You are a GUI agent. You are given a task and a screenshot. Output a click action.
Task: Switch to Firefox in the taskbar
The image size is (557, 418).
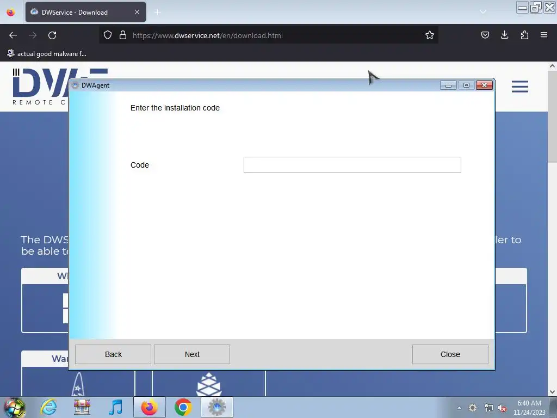tap(149, 407)
